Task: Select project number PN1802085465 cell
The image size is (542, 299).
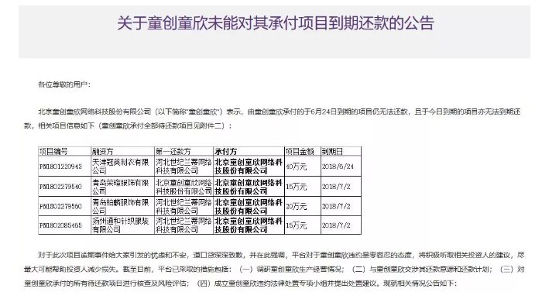Action: point(64,225)
